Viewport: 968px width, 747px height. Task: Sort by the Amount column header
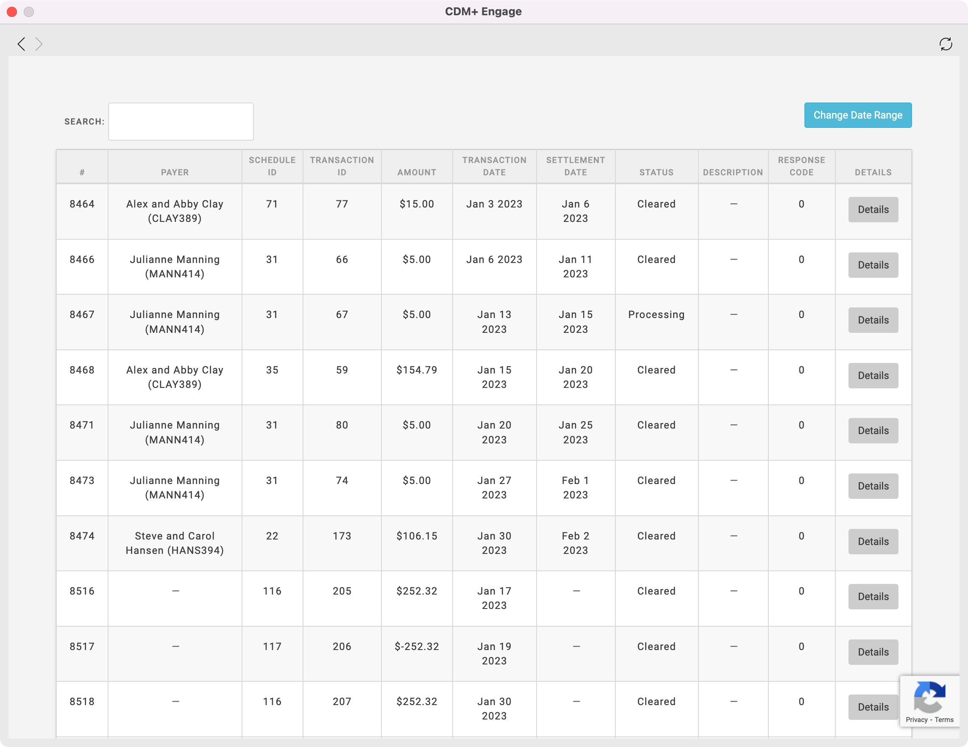416,172
